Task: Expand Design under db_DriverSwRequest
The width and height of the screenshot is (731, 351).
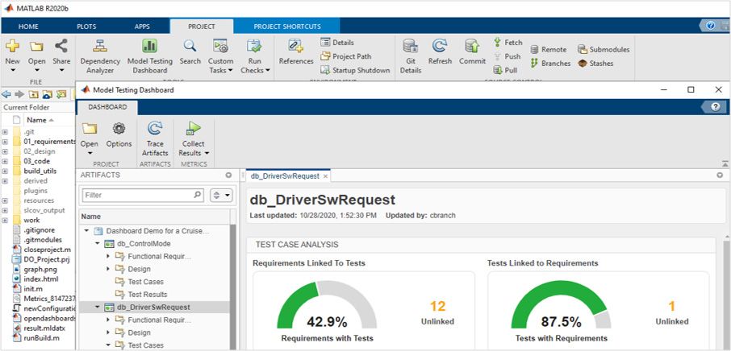Action: coord(108,332)
